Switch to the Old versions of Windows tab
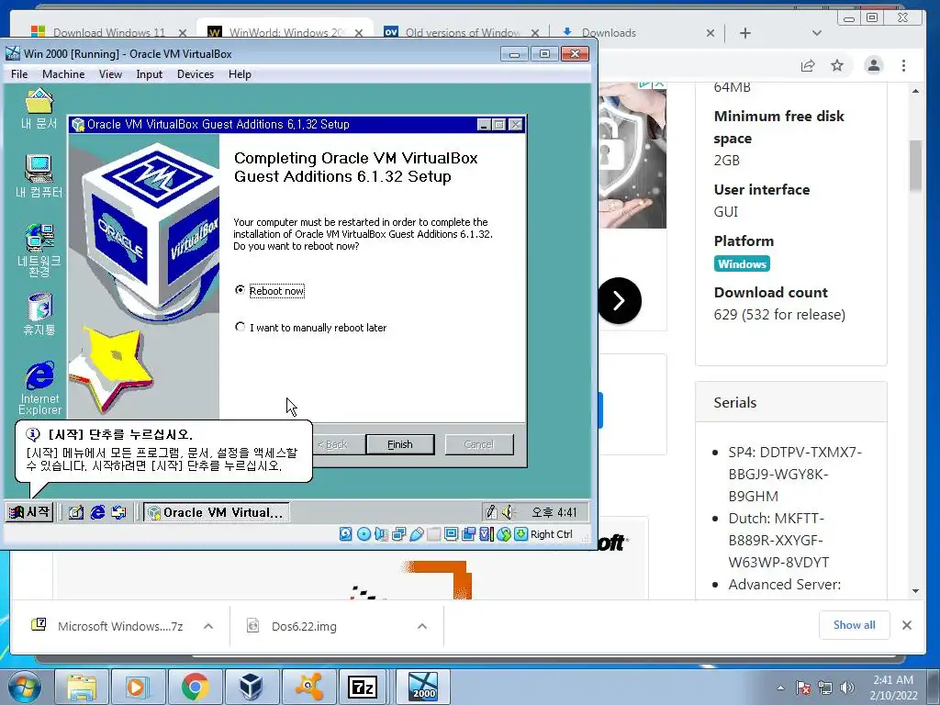This screenshot has height=705, width=940. [459, 32]
